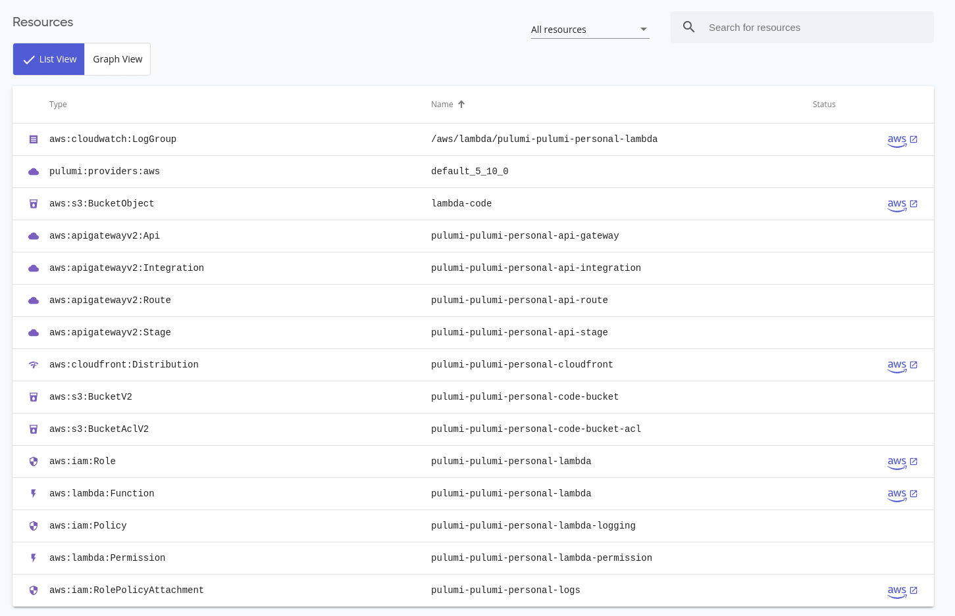The height and width of the screenshot is (616, 955).
Task: Click the Resources heading
Action: tap(43, 22)
